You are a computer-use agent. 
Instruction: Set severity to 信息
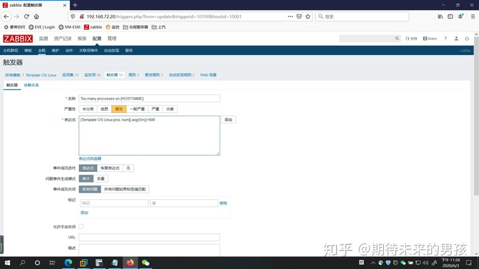[104, 109]
